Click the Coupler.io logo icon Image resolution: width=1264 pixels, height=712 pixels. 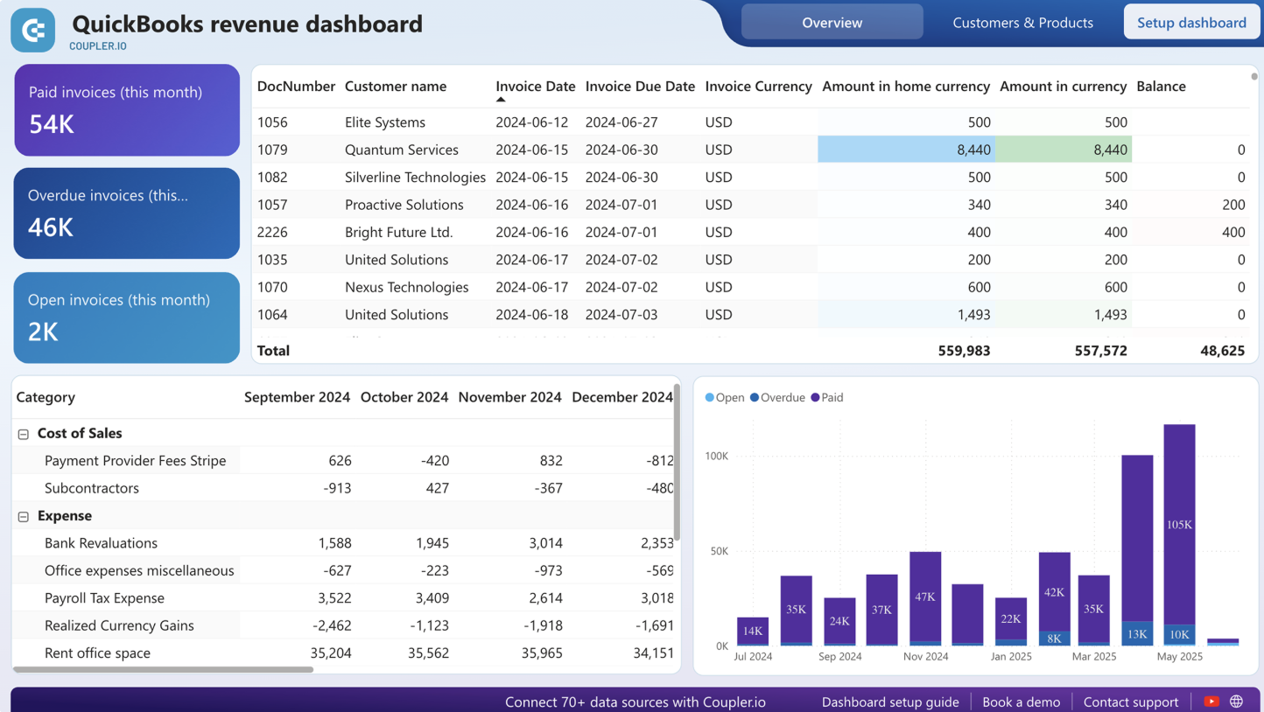32,29
